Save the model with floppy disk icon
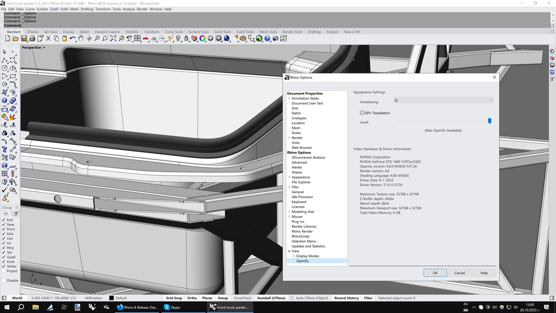This screenshot has width=556, height=313. (24, 39)
